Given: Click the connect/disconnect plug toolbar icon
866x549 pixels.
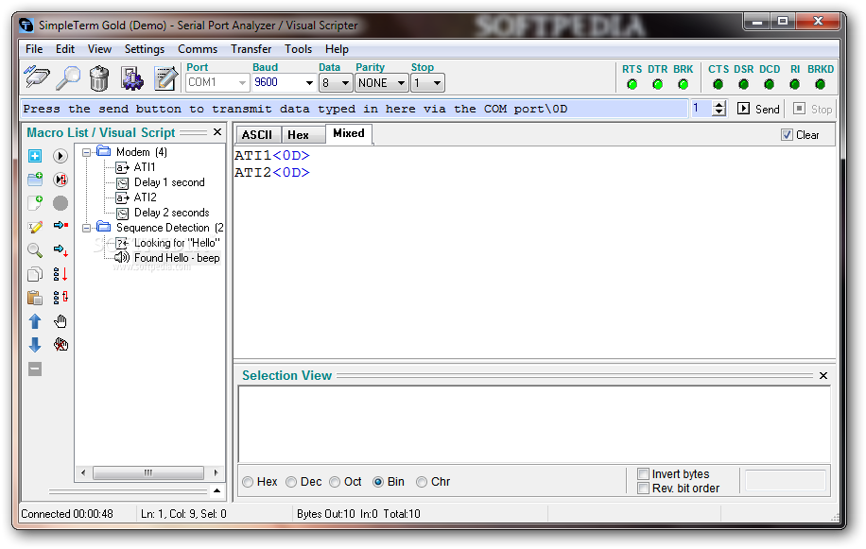Looking at the screenshot, I should coord(37,77).
